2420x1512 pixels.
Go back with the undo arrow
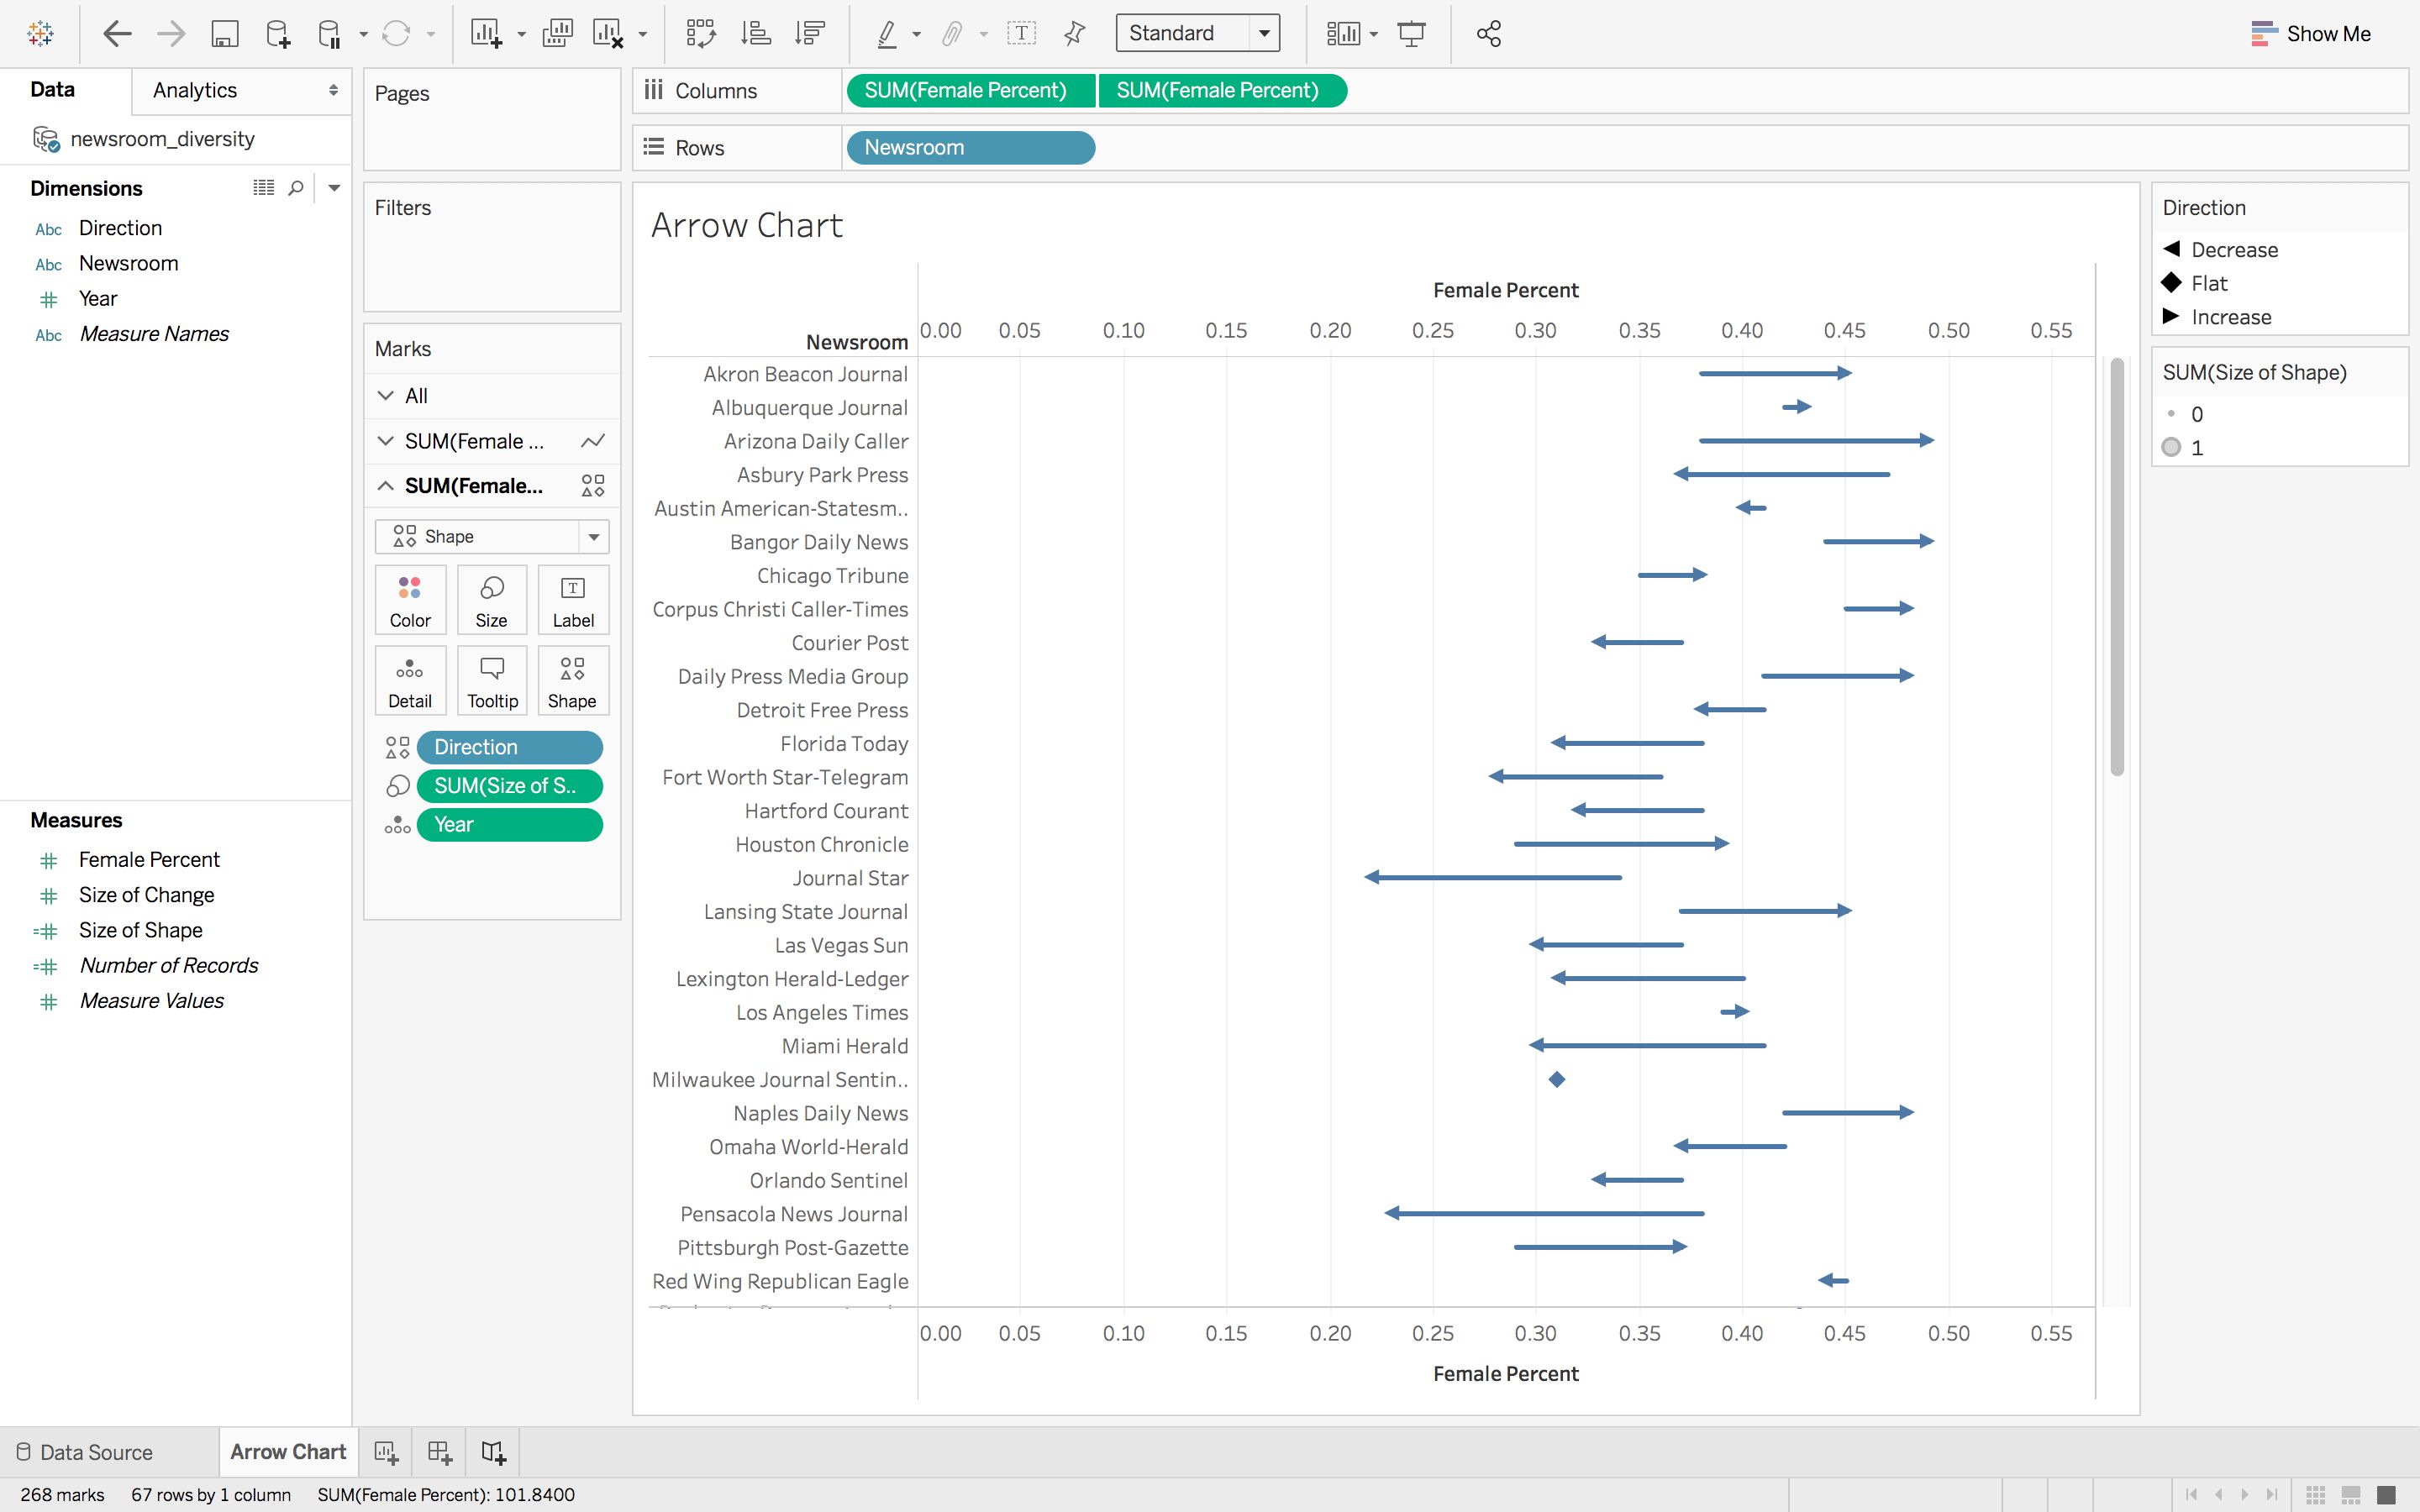pyautogui.click(x=117, y=34)
